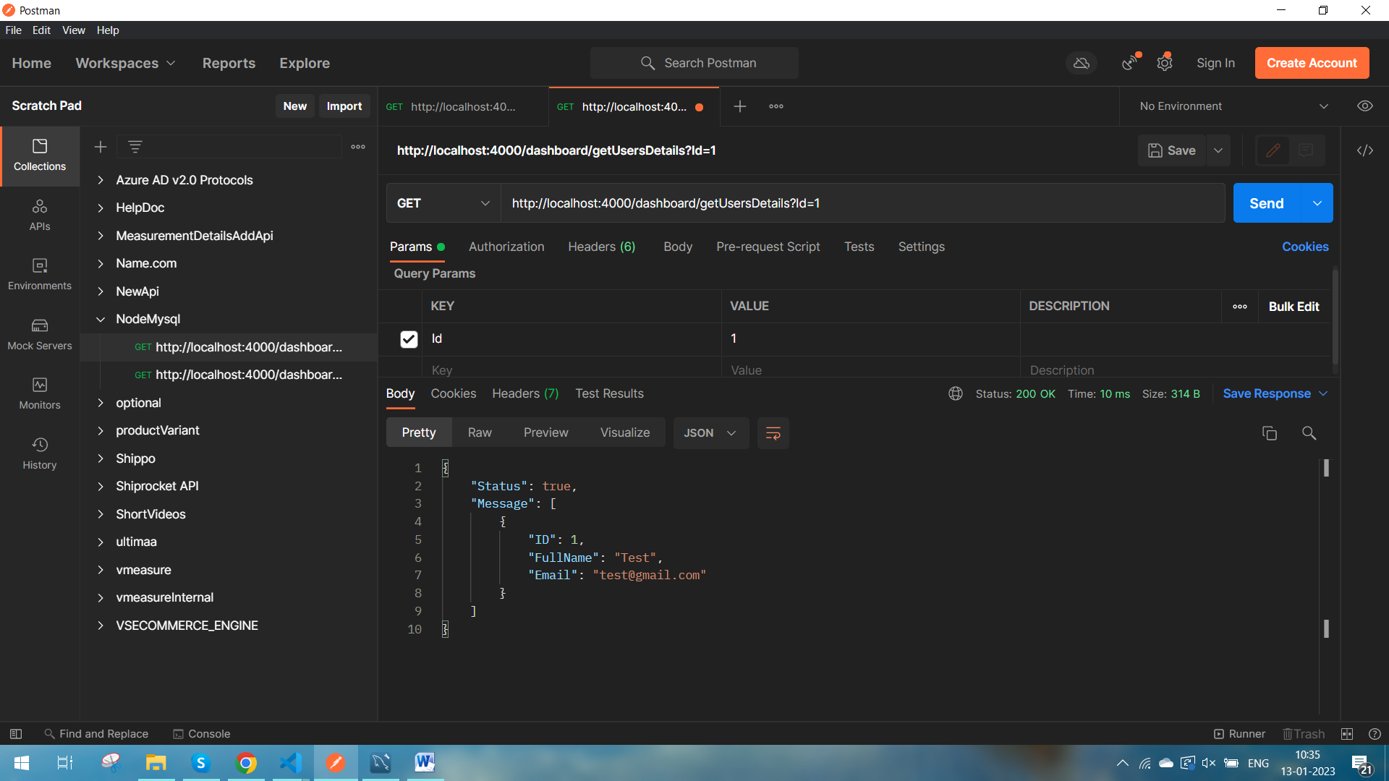Open the Mock Servers sidebar panel
The height and width of the screenshot is (781, 1389).
point(40,335)
